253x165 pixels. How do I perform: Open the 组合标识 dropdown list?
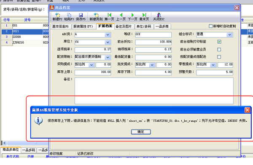pos(230,35)
